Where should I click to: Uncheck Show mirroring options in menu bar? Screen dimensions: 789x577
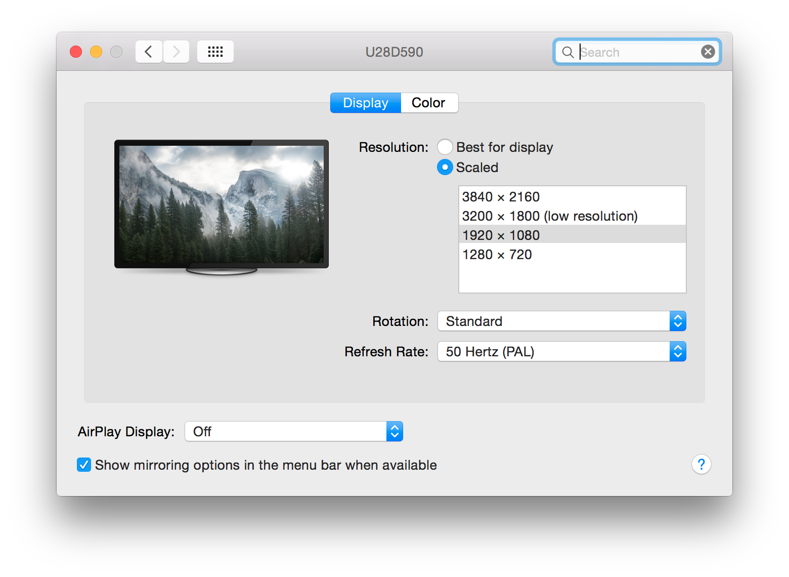click(84, 465)
